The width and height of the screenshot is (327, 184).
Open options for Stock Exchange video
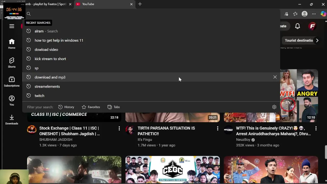click(119, 128)
